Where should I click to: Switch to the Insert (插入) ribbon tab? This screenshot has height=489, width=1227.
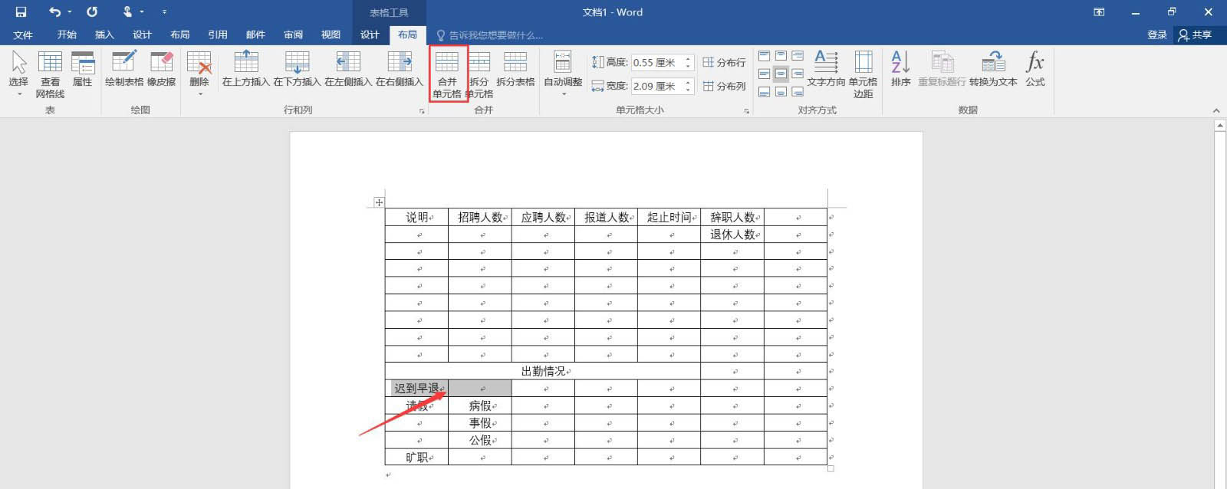(x=104, y=34)
